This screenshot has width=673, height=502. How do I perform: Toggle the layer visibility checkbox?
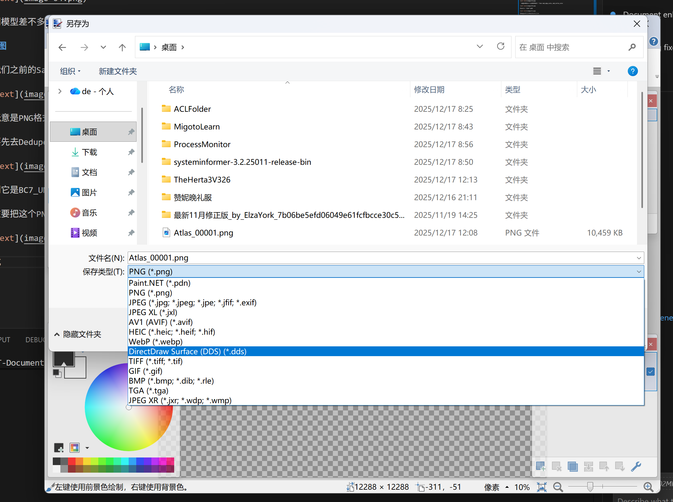(x=651, y=372)
